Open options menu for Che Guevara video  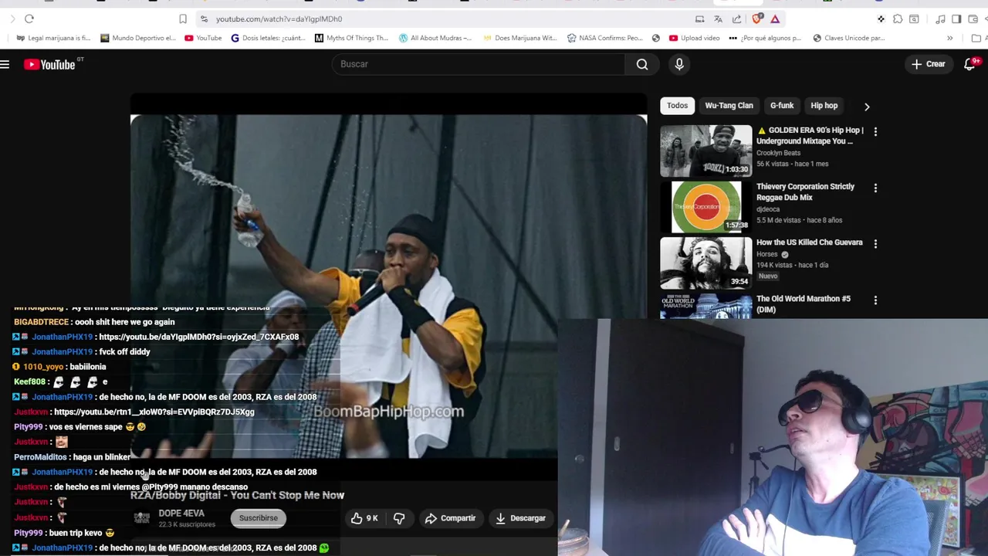875,244
